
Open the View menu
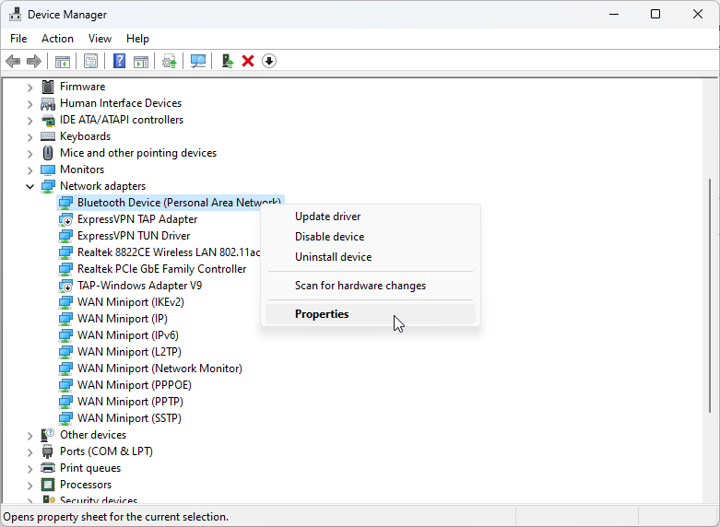pyautogui.click(x=100, y=39)
